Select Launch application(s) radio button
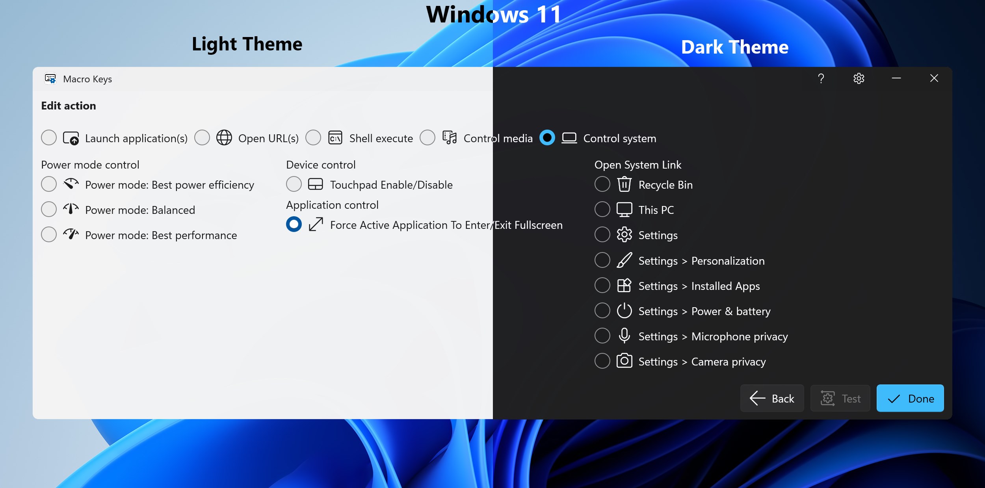The image size is (985, 488). click(x=49, y=138)
